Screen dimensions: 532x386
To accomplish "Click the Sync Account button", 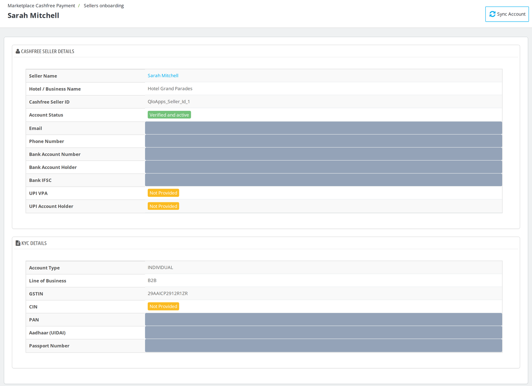I will [x=507, y=14].
